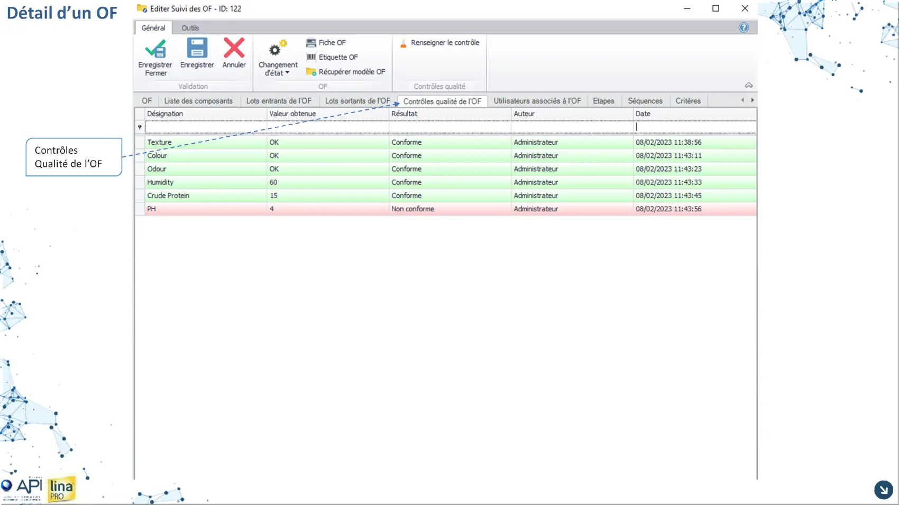Screen dimensions: 899x505
Task: Click the Date filter input field
Action: coord(694,127)
